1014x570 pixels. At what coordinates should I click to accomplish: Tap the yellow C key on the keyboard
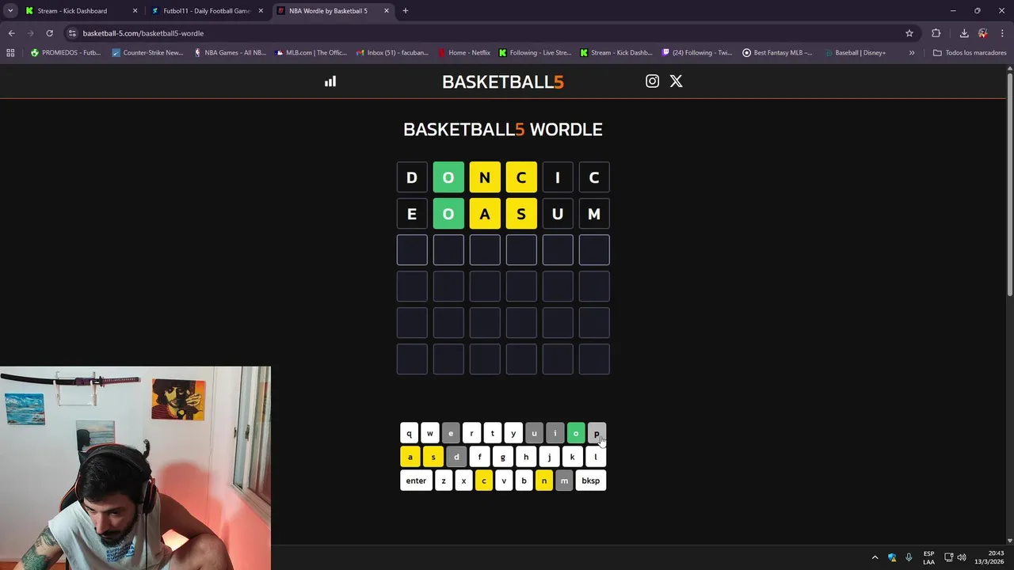point(484,481)
